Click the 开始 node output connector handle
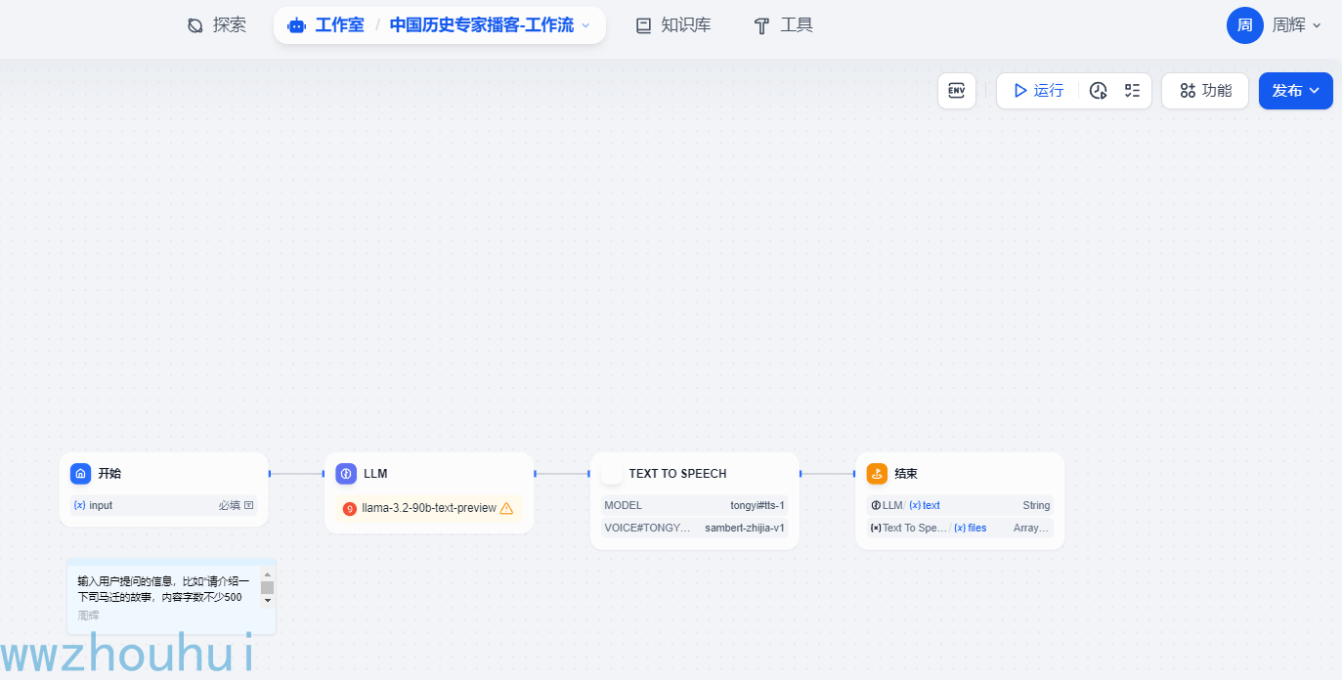 point(270,474)
